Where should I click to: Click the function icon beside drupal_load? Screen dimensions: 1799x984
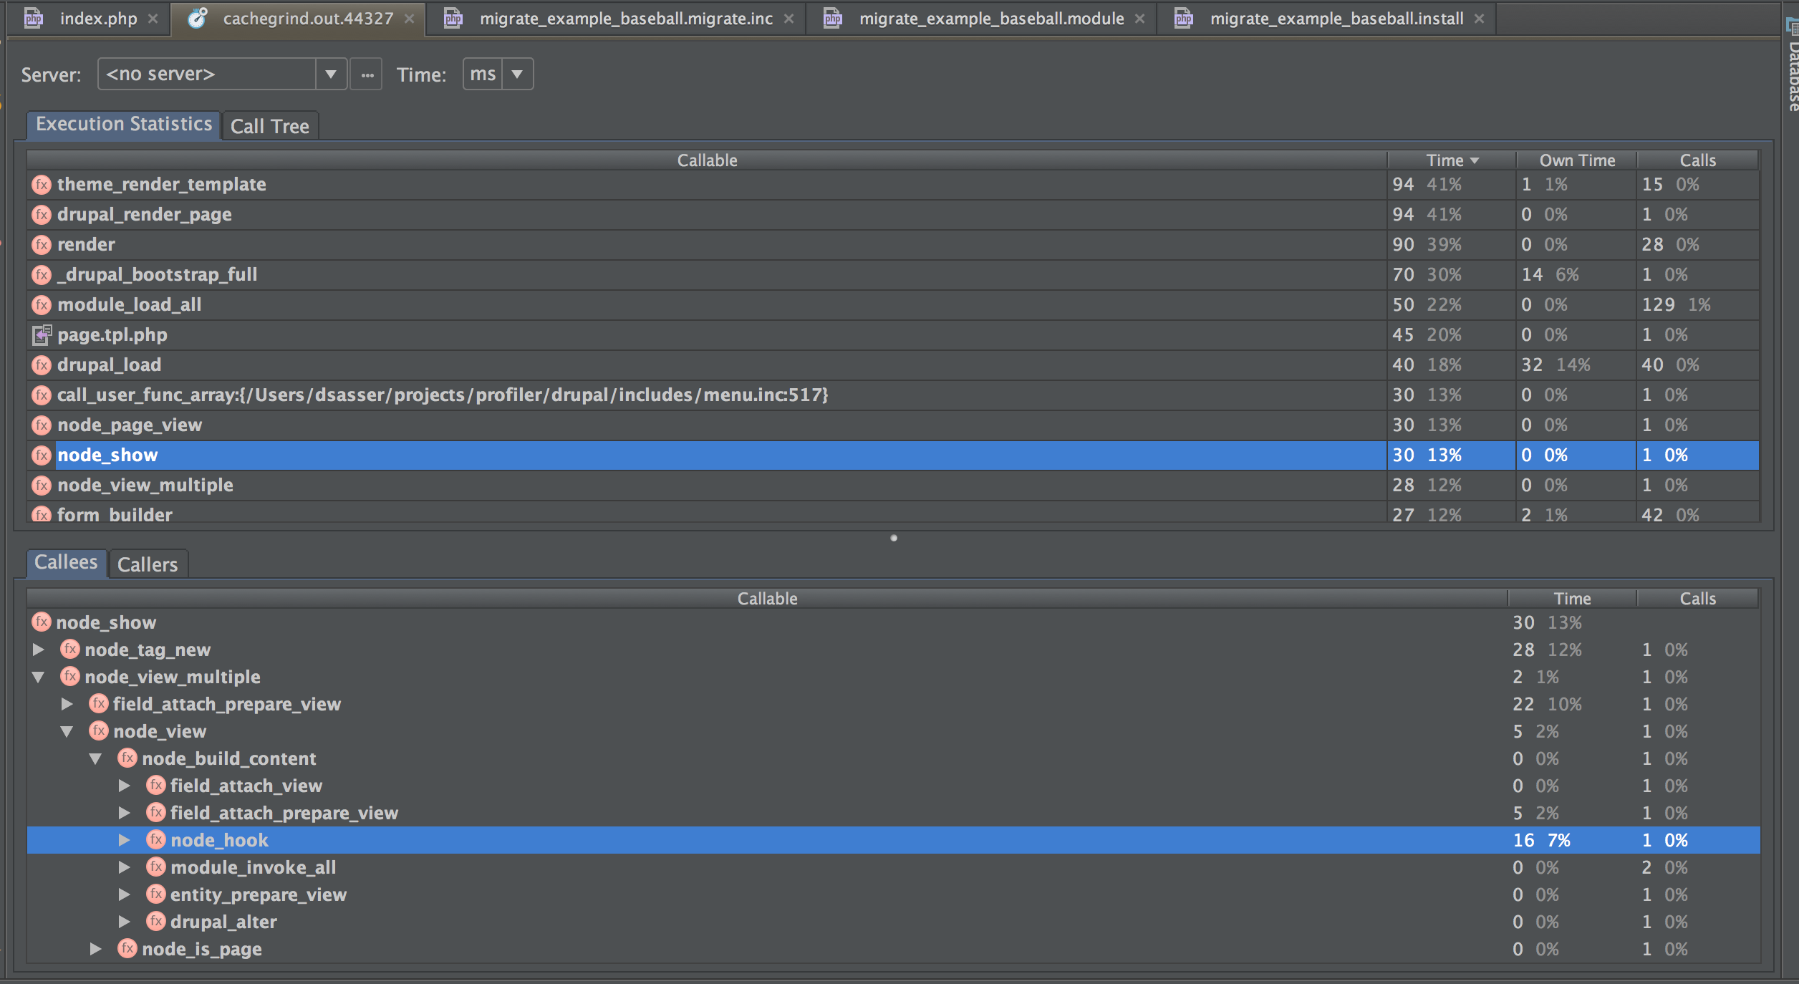tap(42, 365)
